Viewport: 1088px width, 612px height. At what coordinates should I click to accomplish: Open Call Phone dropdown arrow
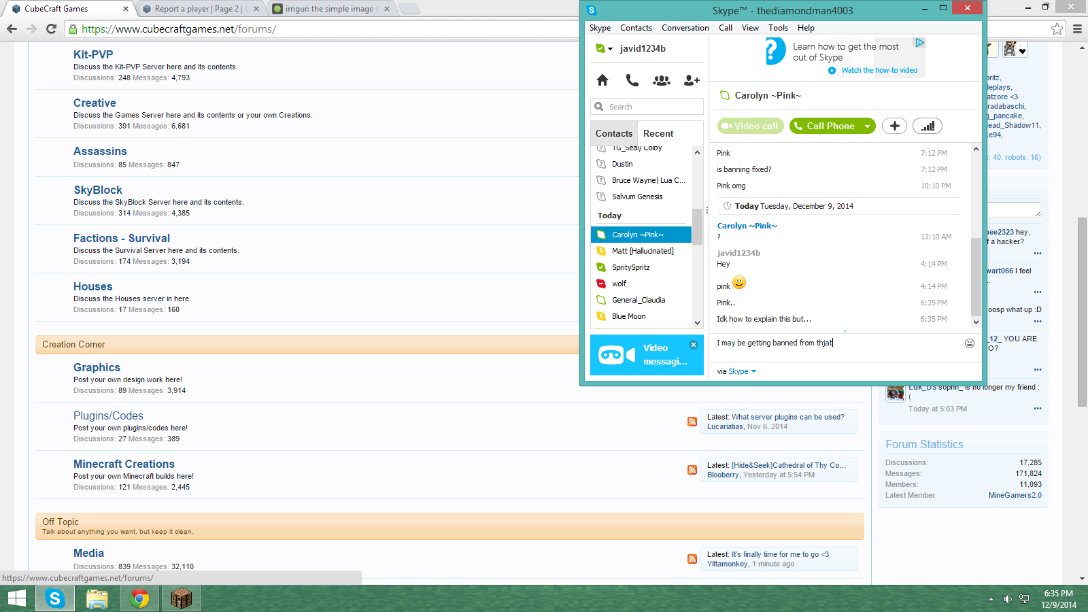pos(867,126)
